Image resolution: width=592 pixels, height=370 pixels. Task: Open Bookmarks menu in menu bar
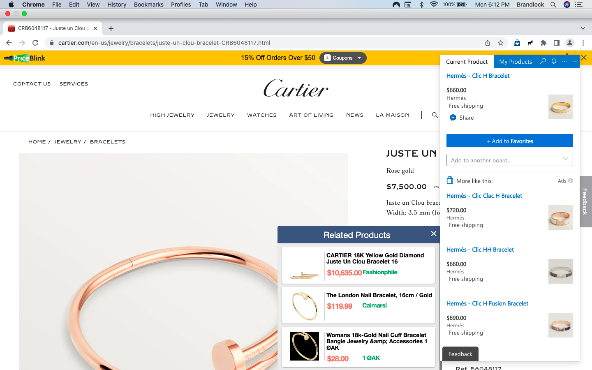tap(148, 5)
